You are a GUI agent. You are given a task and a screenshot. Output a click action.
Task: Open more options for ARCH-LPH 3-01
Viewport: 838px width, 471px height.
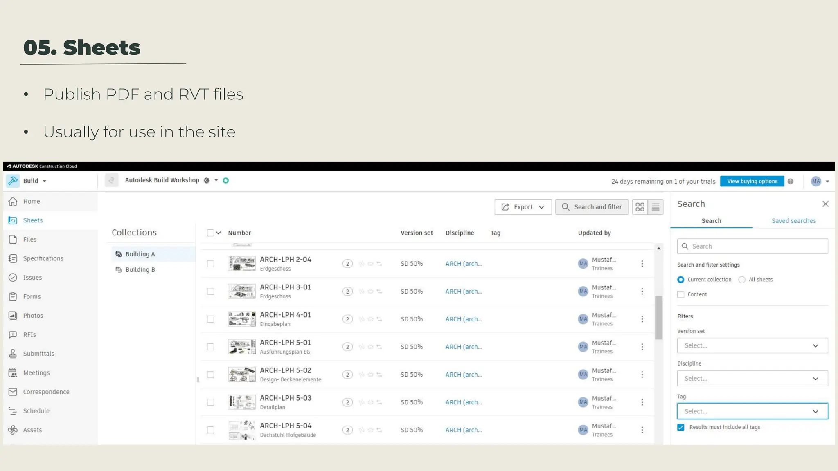tap(642, 291)
